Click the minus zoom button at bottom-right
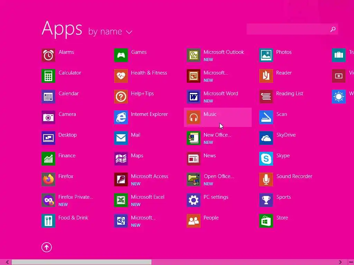Image resolution: width=354 pixels, height=265 pixels. coord(351,262)
